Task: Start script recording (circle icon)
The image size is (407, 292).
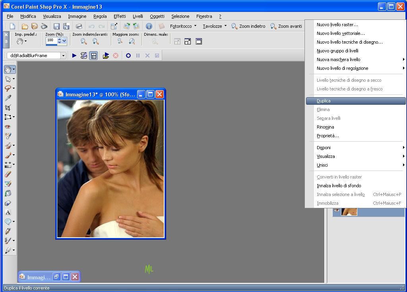Action: click(128, 56)
